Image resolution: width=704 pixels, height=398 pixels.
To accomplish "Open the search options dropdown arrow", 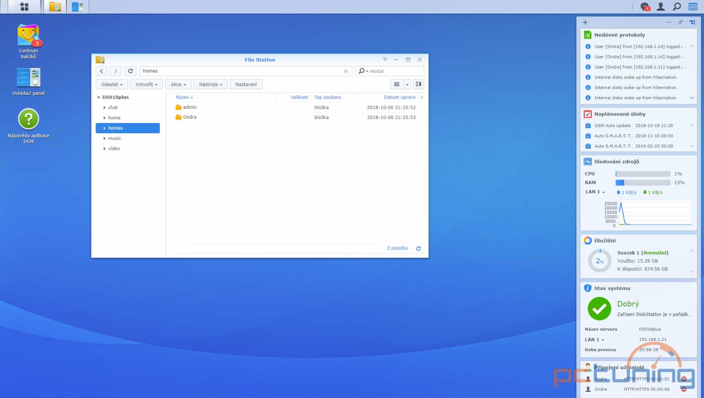I will click(x=367, y=71).
